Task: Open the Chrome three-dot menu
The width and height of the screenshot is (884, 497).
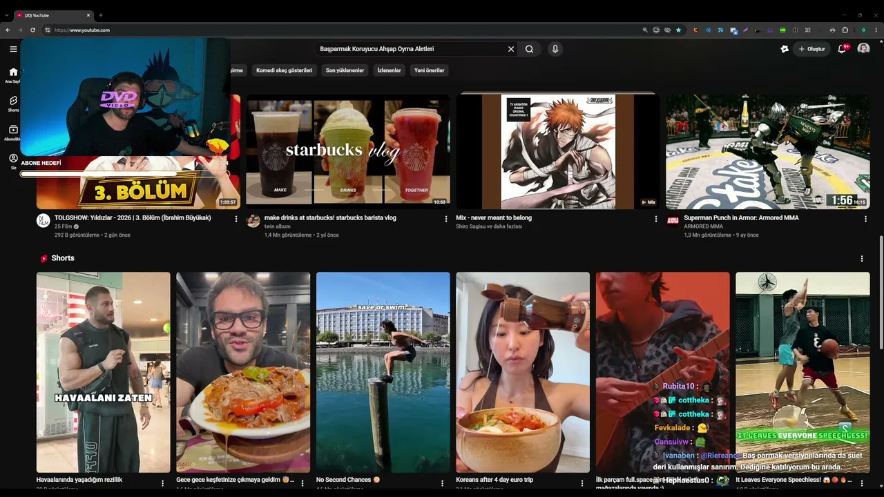Action: pos(876,30)
